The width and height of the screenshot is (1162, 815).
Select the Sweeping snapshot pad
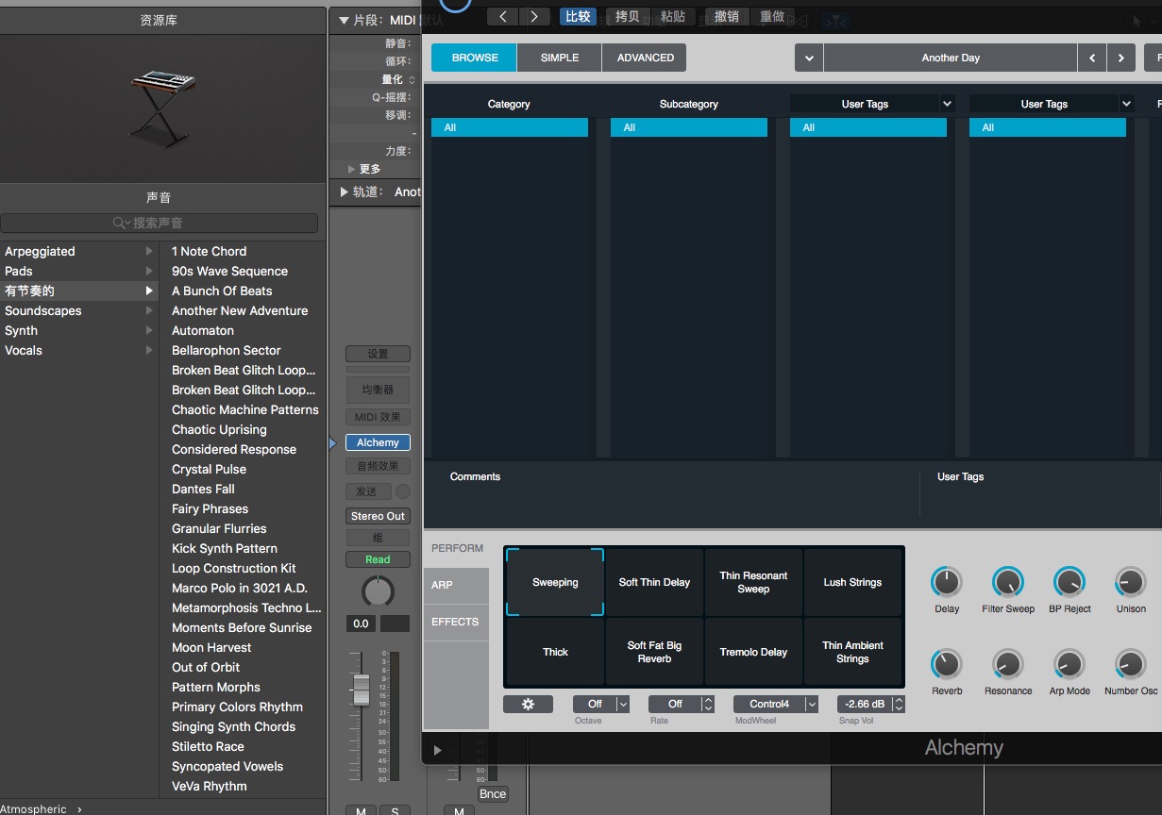tap(555, 582)
